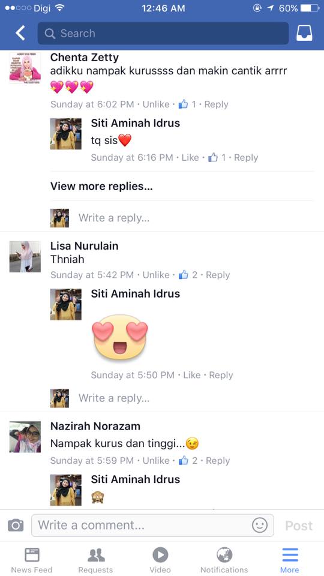Reply to Nazirah Norazam's comment

point(218,461)
